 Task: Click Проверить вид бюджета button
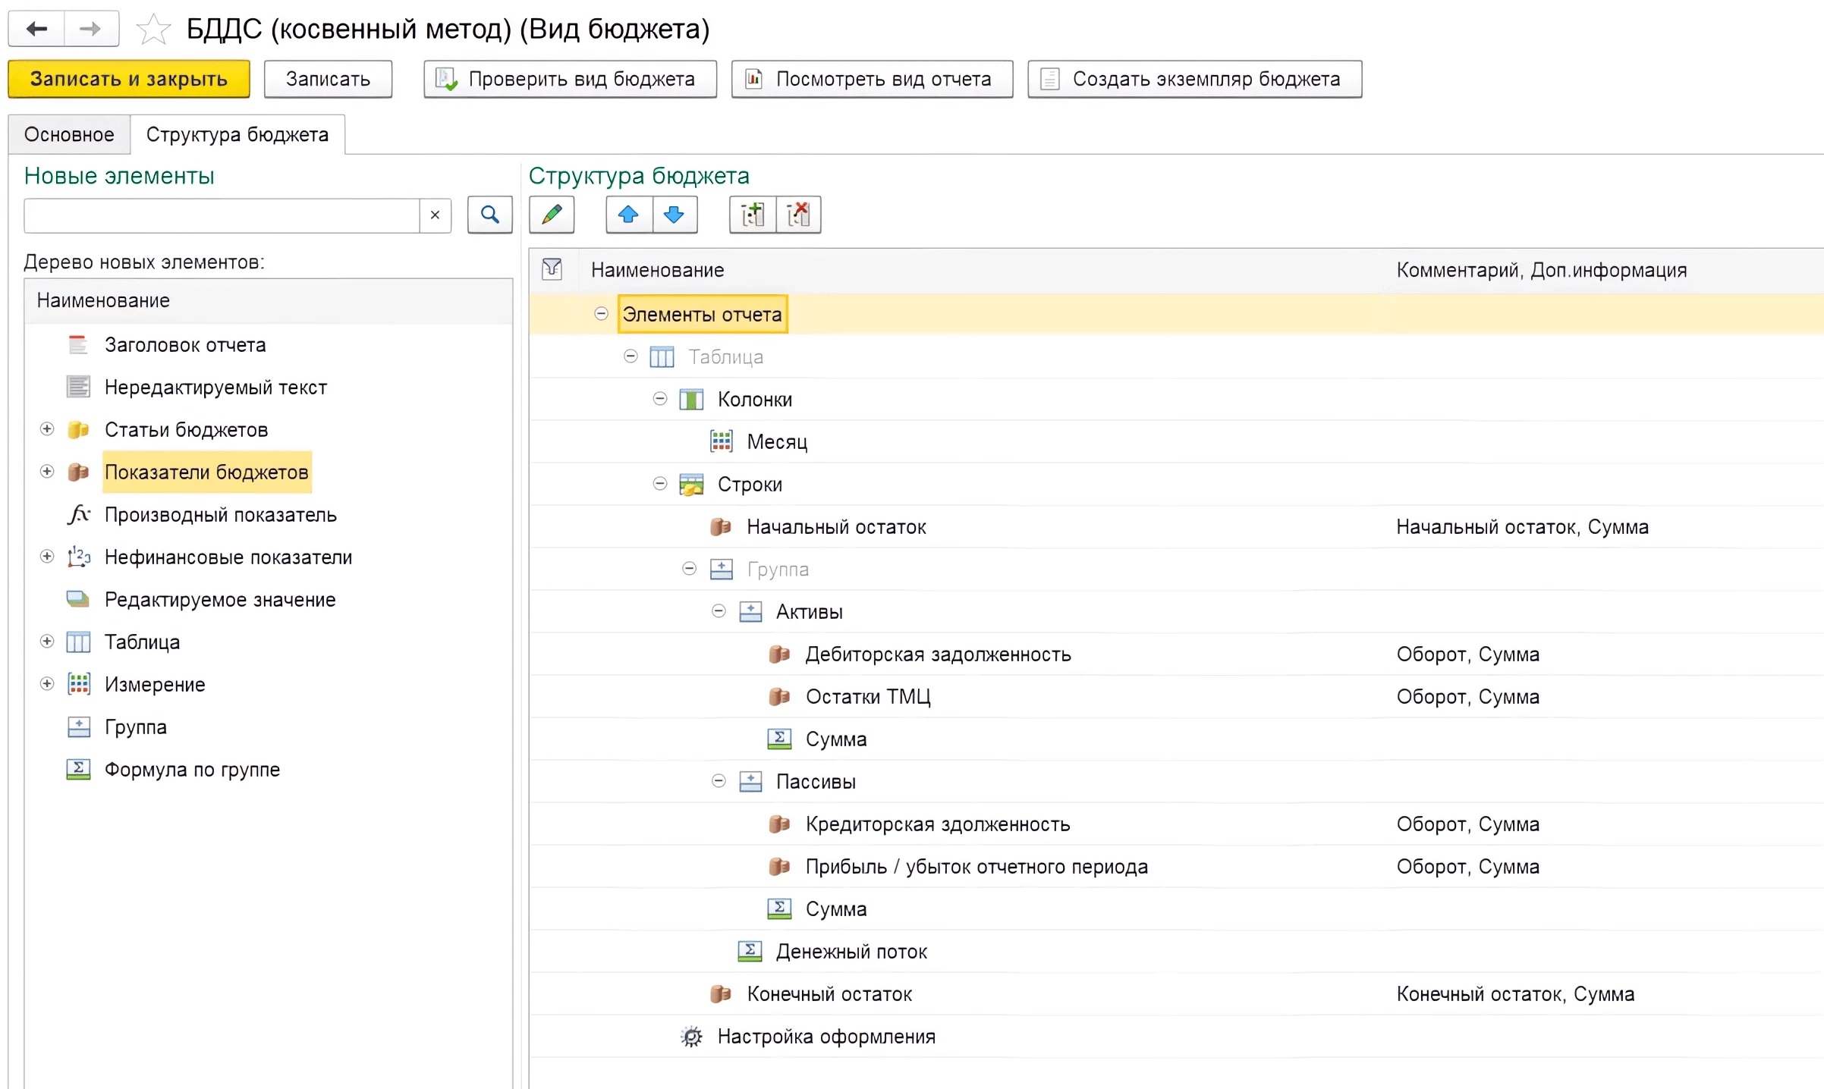tap(570, 79)
